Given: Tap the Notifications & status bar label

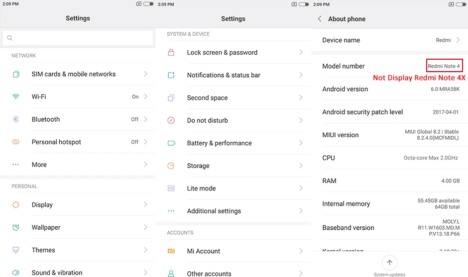Looking at the screenshot, I should click(224, 75).
